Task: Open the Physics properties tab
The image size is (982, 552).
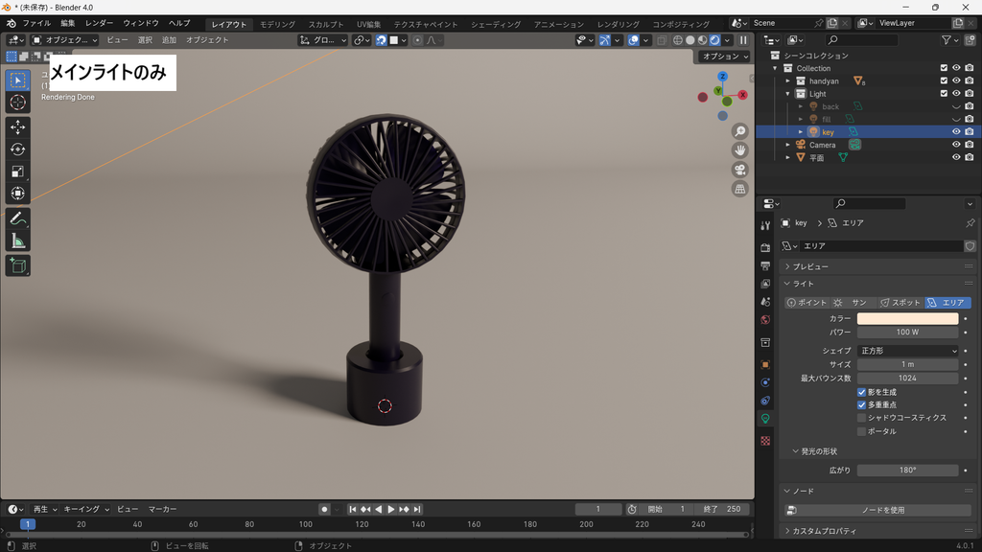Action: coord(765,382)
